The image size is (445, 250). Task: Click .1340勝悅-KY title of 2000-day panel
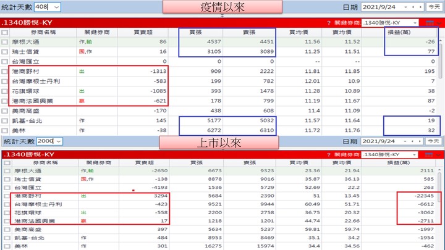[x=29, y=155]
